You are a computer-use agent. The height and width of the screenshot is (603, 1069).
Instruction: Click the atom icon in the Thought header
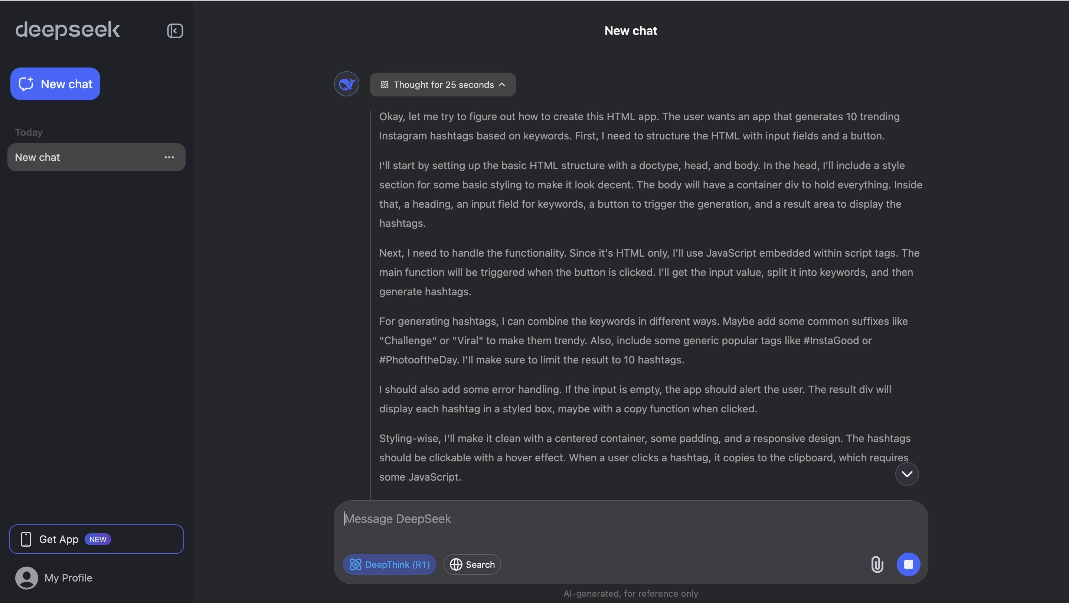coord(384,85)
